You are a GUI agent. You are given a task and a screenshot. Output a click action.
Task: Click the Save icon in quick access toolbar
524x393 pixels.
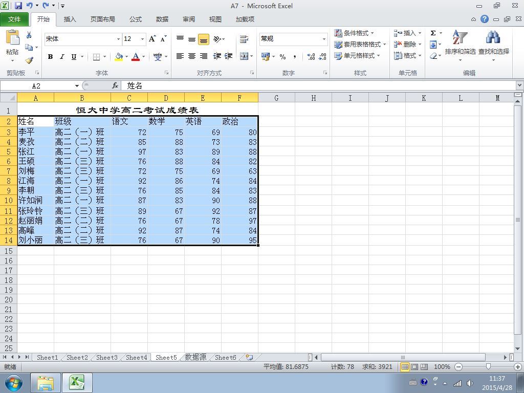pyautogui.click(x=18, y=5)
